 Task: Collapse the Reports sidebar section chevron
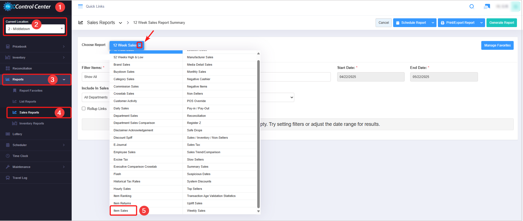tap(64, 80)
